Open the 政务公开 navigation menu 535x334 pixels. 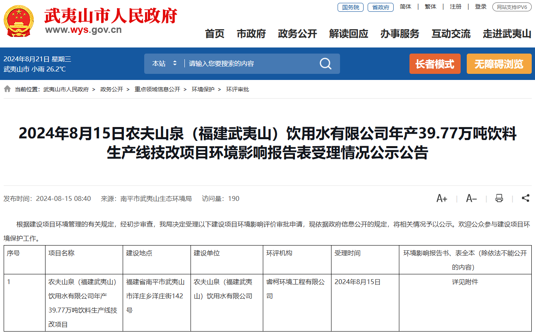297,34
